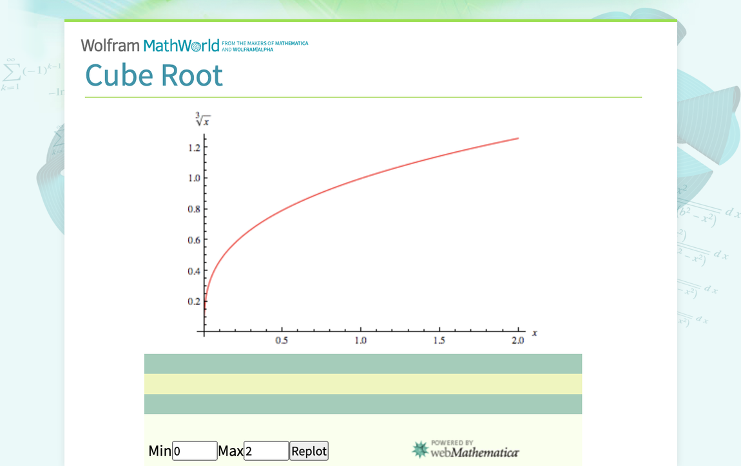Click the MathWorld logo text
The image size is (741, 466).
(x=183, y=45)
